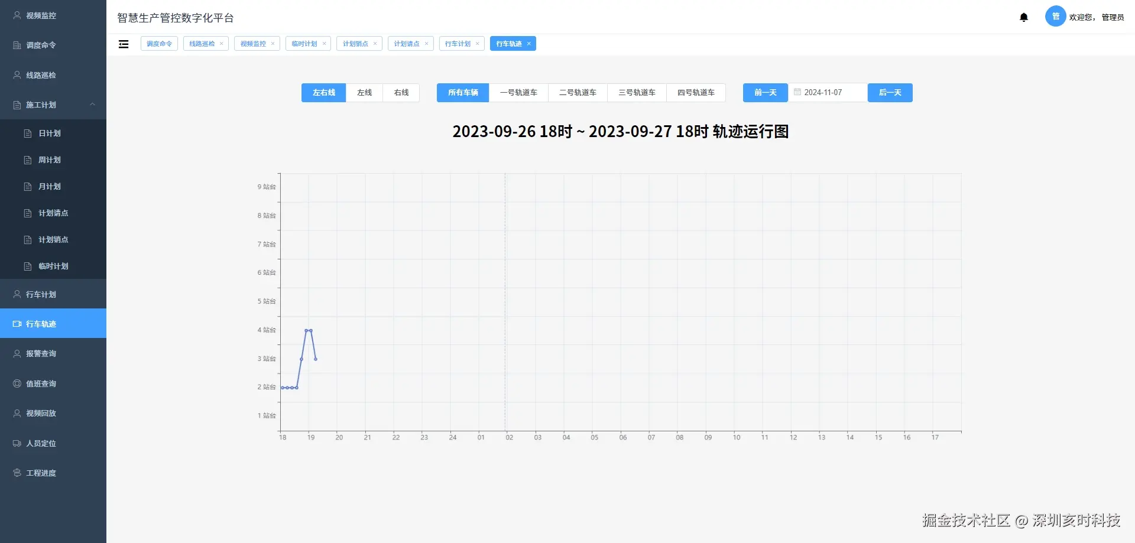Click the 5 站台 axis label

point(267,301)
